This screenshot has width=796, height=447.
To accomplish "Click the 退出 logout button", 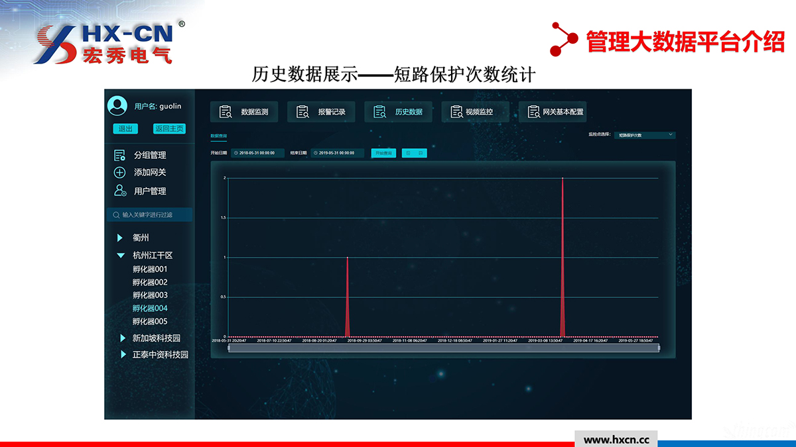I will click(x=125, y=128).
